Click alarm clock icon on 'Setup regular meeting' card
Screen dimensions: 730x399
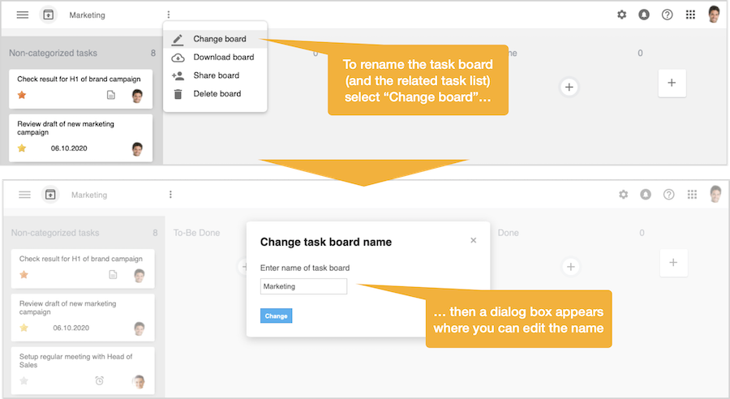click(x=99, y=381)
